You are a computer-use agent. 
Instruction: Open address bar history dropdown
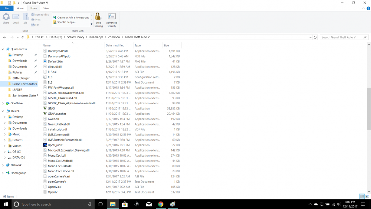pyautogui.click(x=311, y=37)
